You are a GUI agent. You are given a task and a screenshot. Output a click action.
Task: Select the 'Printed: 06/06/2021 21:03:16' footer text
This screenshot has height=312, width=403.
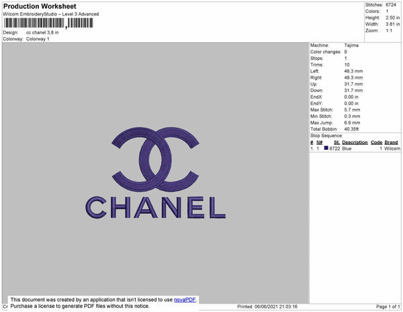pyautogui.click(x=267, y=307)
